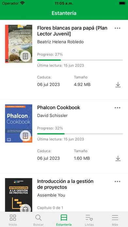
Task: Click the 32% progress bar of Phalcon Cookbook
Action: (x=80, y=134)
